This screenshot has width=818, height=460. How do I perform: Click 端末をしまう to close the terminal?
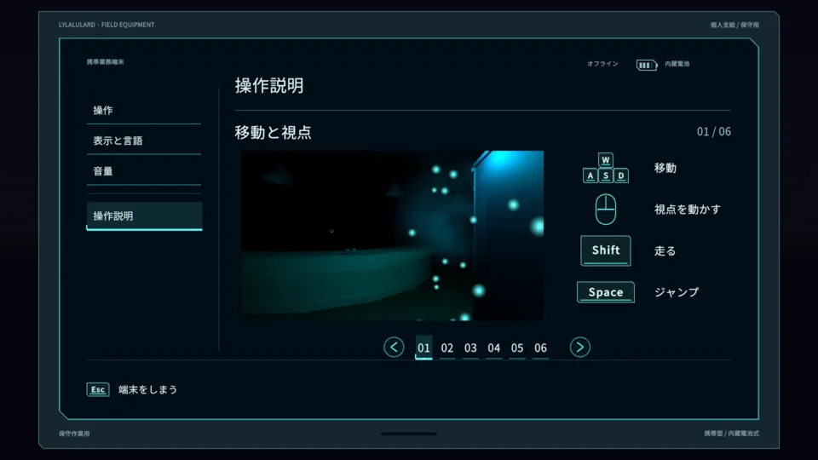[x=148, y=389]
